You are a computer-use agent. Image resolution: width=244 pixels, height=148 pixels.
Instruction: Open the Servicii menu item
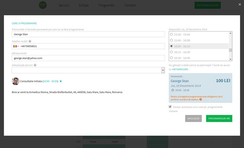click(64, 5)
